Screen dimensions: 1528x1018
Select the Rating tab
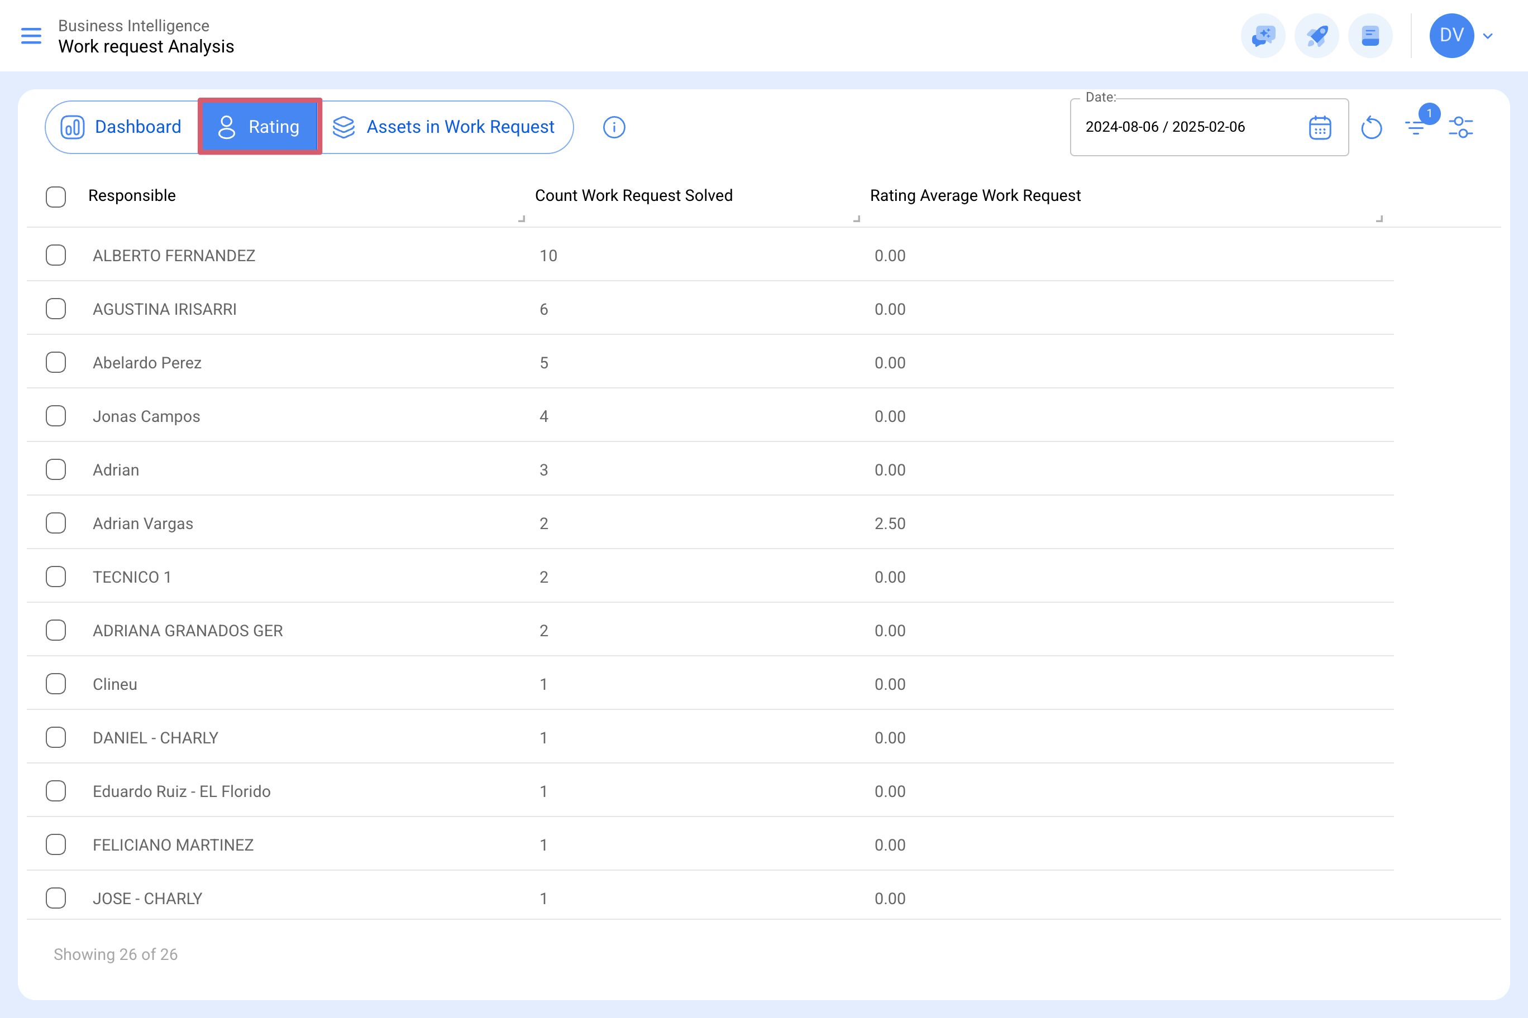coord(259,127)
